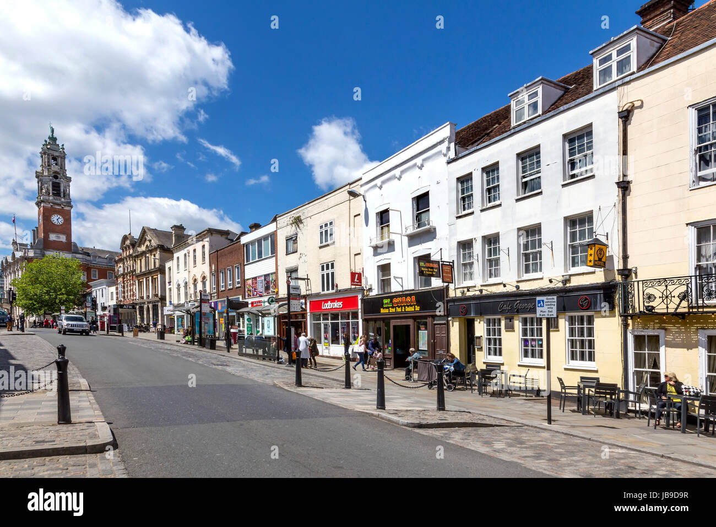Click the alamy logo in the bottom banner
The width and height of the screenshot is (716, 527).
[56, 502]
